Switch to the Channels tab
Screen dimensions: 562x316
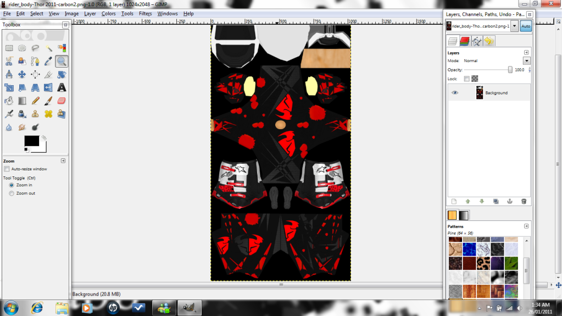pos(465,41)
